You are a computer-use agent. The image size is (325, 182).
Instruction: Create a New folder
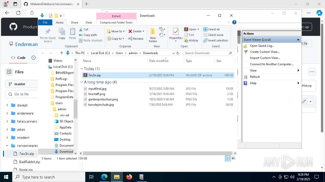[153, 35]
